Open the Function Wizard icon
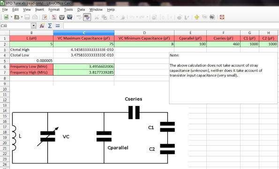Viewport: 279px width, 169px height. pyautogui.click(x=42, y=26)
